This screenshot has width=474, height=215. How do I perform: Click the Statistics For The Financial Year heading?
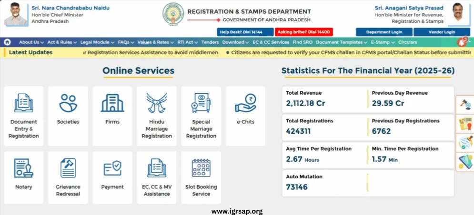[368, 71]
